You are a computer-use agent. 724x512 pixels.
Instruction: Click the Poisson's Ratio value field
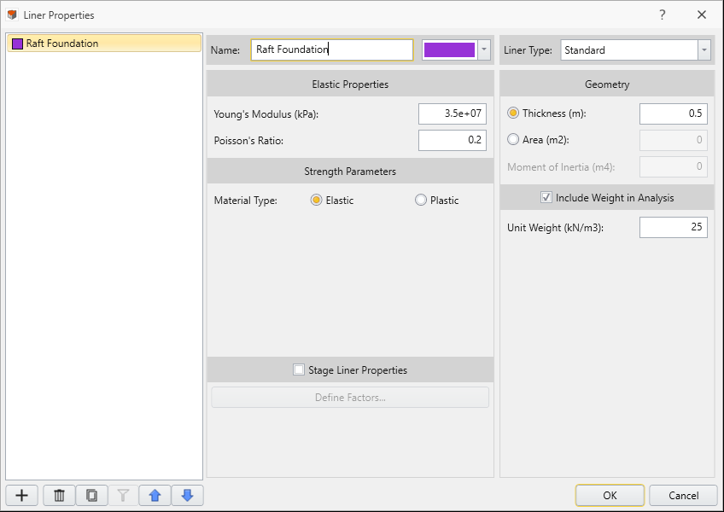452,140
